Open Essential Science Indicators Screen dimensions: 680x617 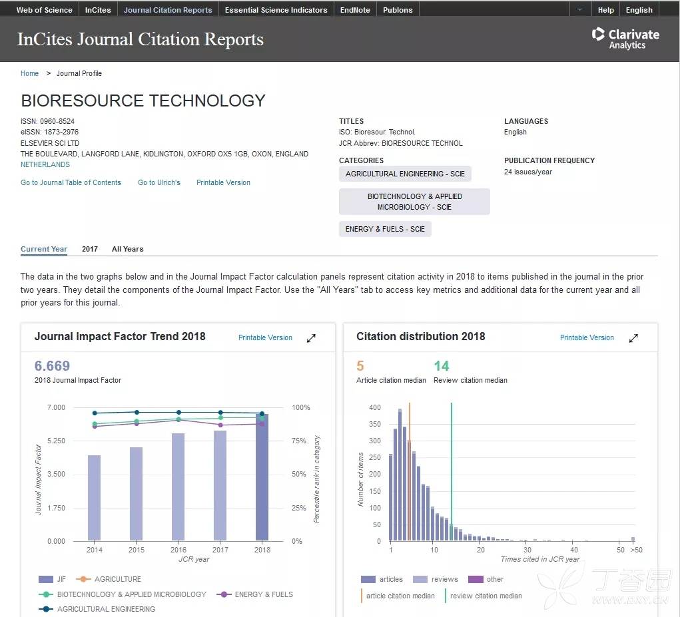276,9
